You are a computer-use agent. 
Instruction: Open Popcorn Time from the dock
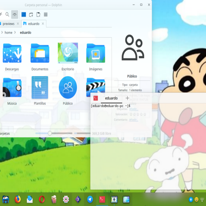pyautogui.click(x=54, y=199)
